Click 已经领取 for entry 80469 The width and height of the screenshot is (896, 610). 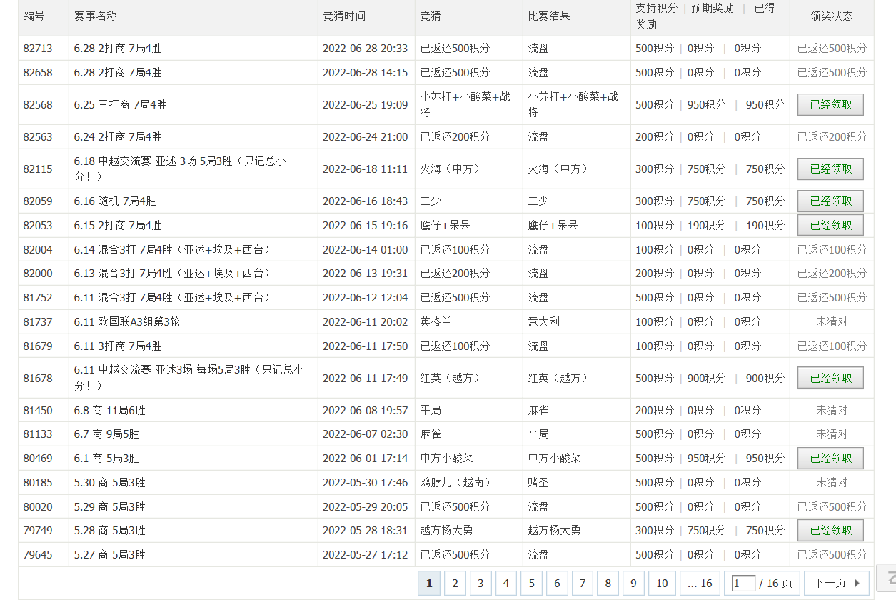point(830,458)
